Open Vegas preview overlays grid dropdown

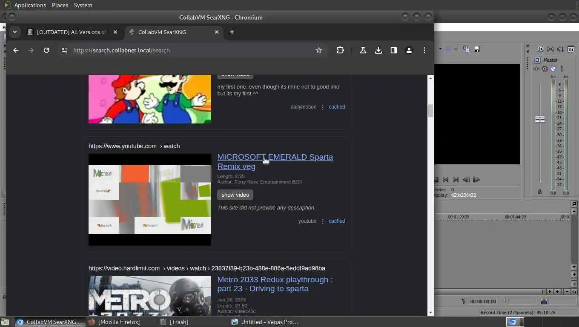[x=456, y=49]
